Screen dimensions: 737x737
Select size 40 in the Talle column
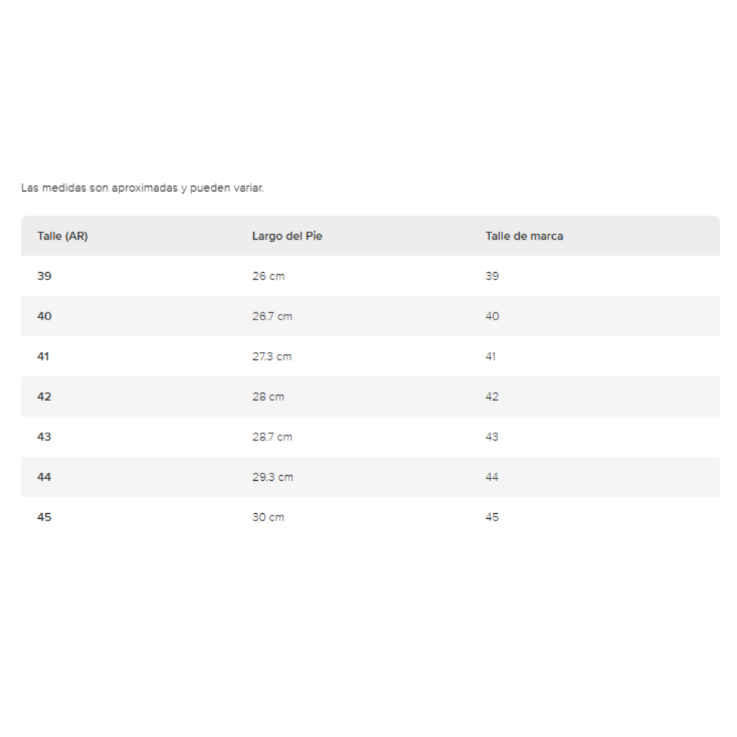(x=44, y=317)
